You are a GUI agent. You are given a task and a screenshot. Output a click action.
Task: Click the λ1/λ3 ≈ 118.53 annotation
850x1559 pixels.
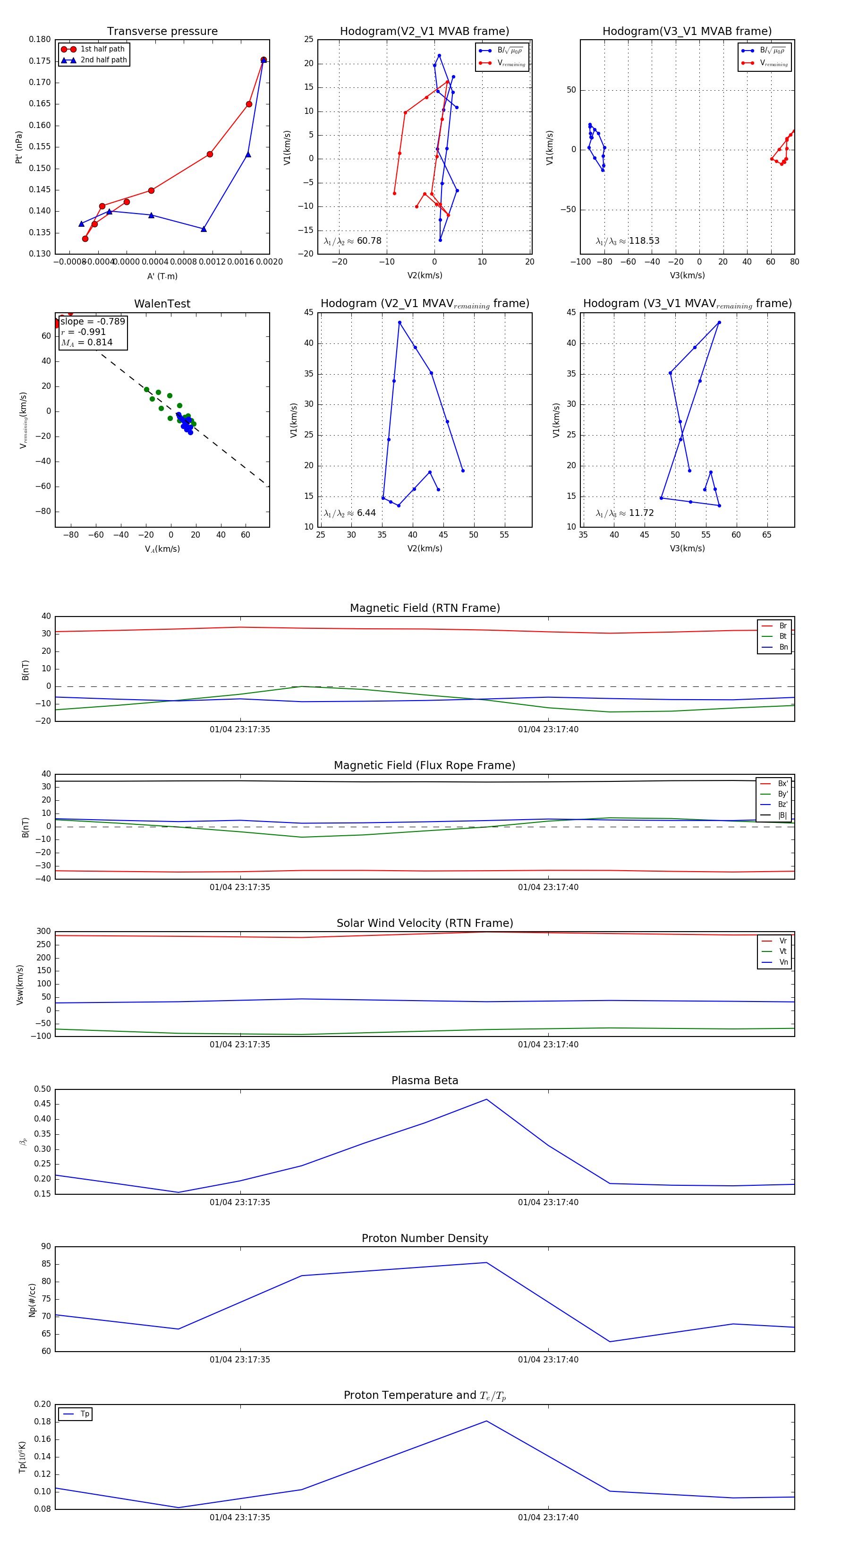pos(628,241)
